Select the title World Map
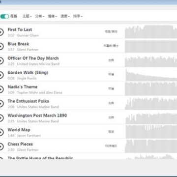The width and height of the screenshot is (177, 177). point(19,130)
